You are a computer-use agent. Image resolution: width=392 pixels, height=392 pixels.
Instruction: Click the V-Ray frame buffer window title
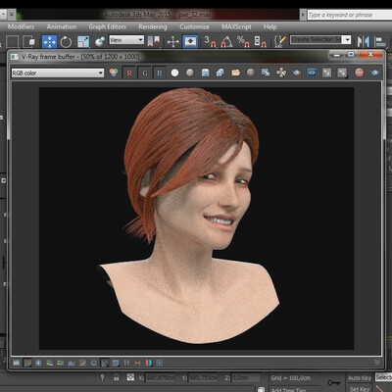coord(80,57)
